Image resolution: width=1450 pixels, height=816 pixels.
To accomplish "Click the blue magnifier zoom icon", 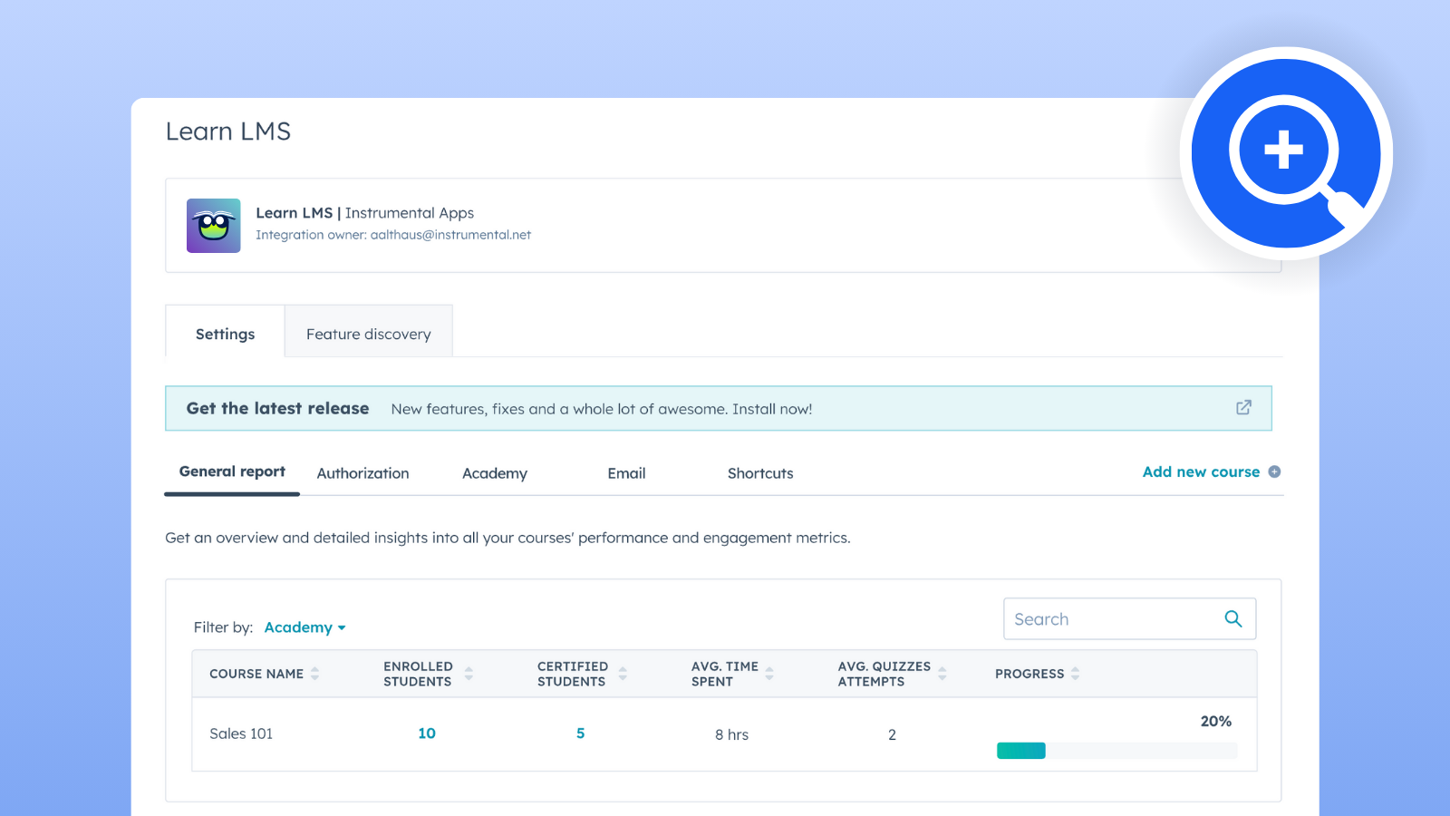I will tap(1285, 153).
